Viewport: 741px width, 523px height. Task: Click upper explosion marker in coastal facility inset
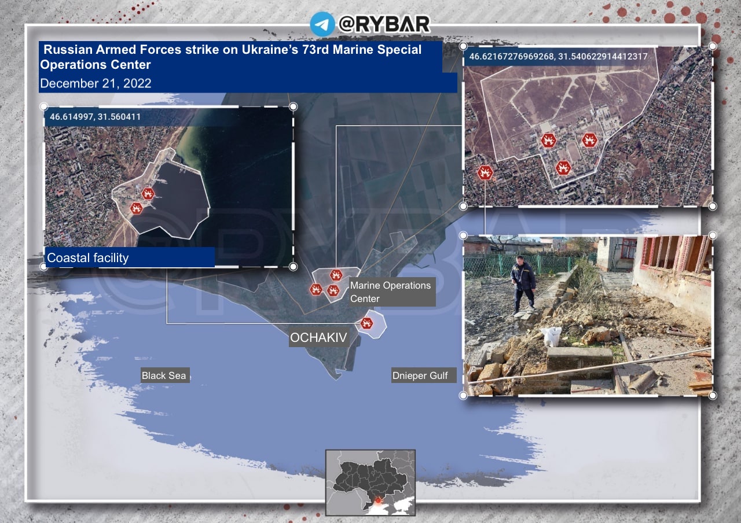pyautogui.click(x=148, y=194)
